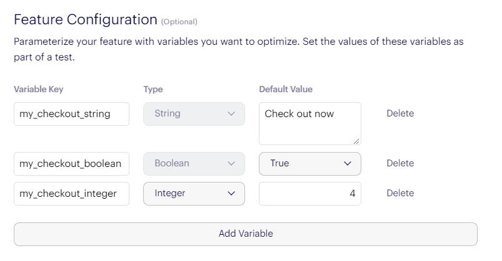This screenshot has height=261, width=502.
Task: Click the Variable Key column header
Action: tap(39, 89)
